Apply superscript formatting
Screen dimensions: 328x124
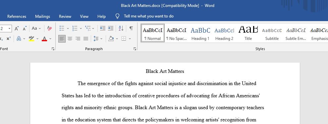(x=9, y=39)
